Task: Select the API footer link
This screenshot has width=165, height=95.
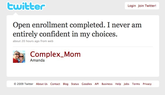Action: click(97, 84)
